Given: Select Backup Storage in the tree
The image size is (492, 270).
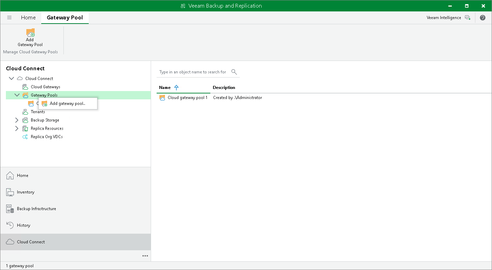Looking at the screenshot, I should [45, 120].
